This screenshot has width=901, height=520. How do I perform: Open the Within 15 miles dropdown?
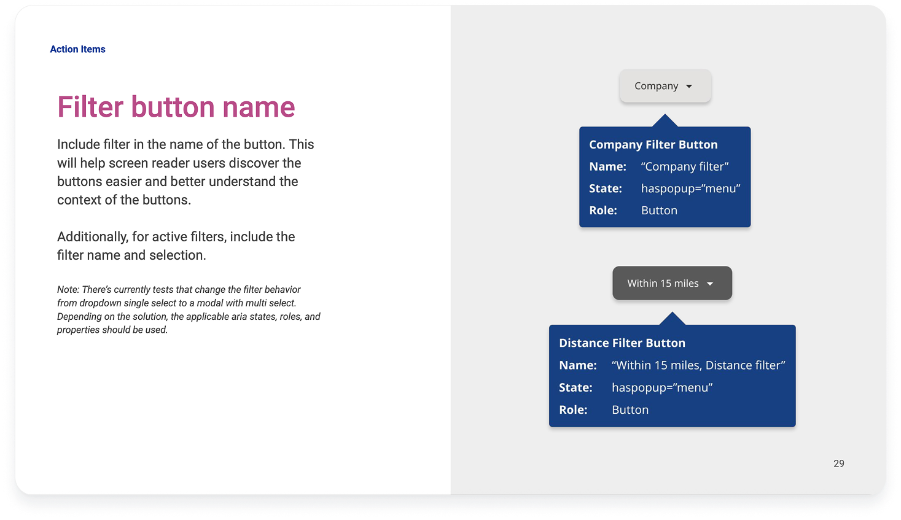pyautogui.click(x=672, y=283)
